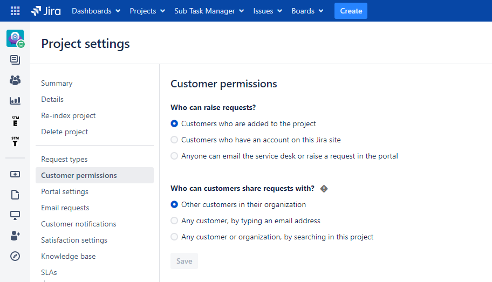Expand the Boards dropdown menu
The image size is (492, 282).
pyautogui.click(x=307, y=11)
